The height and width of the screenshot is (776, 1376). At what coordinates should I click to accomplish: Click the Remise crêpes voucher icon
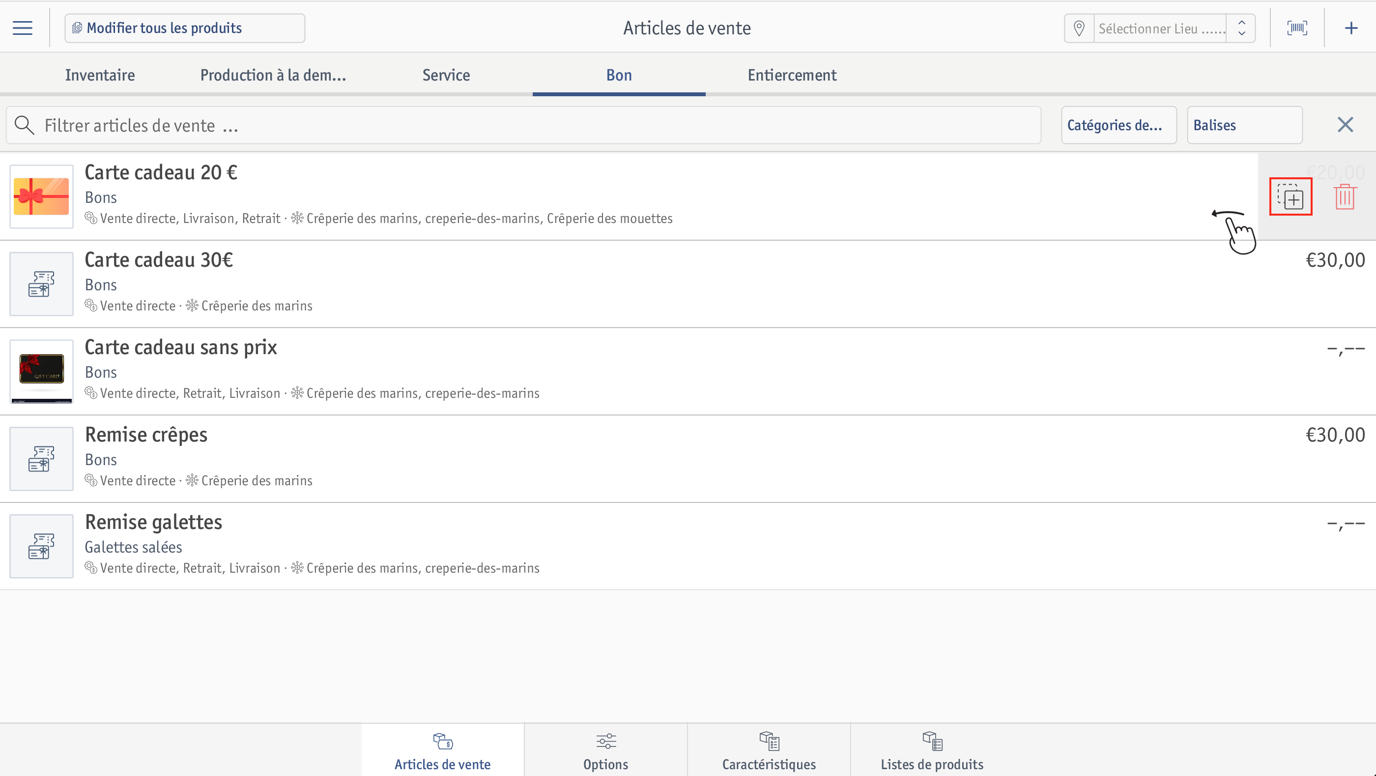click(x=41, y=459)
